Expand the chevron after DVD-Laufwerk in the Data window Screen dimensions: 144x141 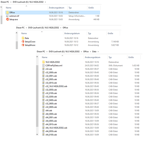click(81, 52)
